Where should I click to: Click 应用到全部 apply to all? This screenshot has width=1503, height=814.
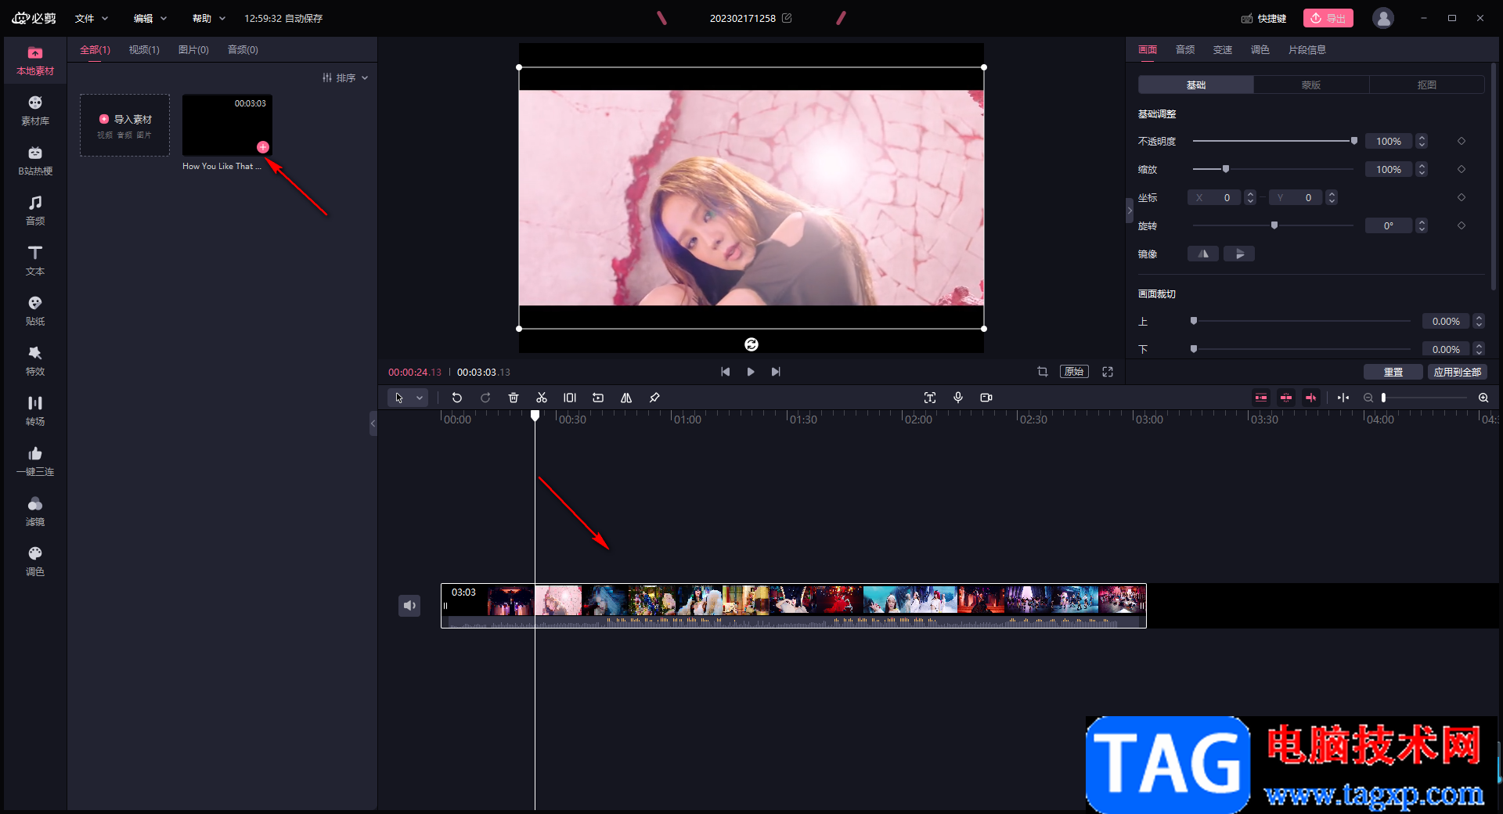pos(1458,372)
